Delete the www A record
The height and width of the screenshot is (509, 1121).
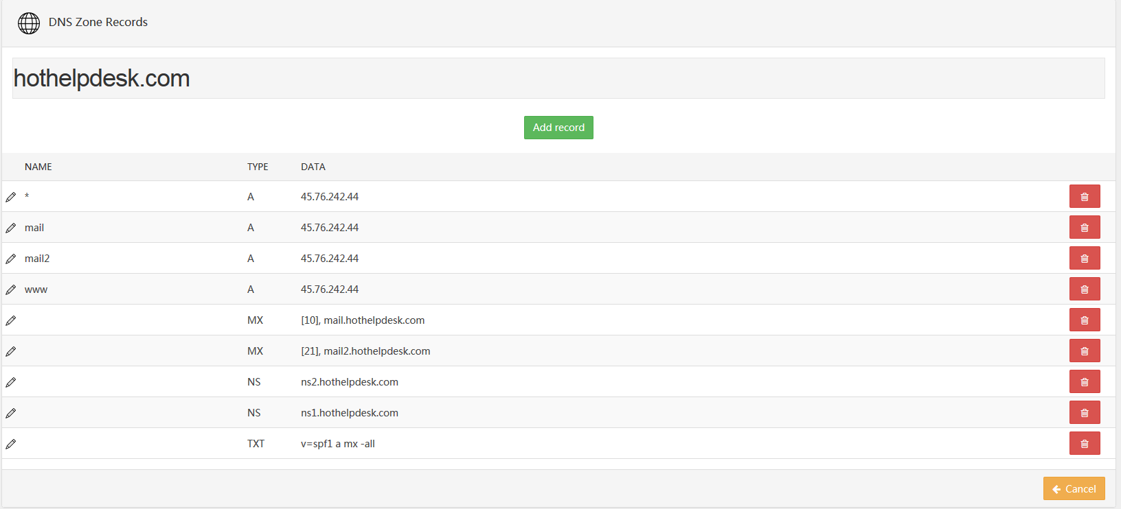[1085, 289]
